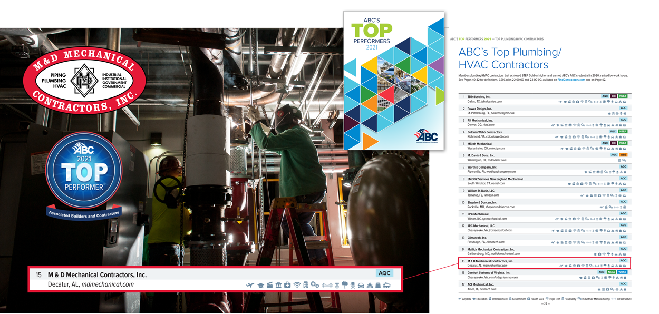Image resolution: width=659 pixels, height=314 pixels.
Task: Click the Top Performers 2021 booklet cover thumbnail
Action: [393, 81]
